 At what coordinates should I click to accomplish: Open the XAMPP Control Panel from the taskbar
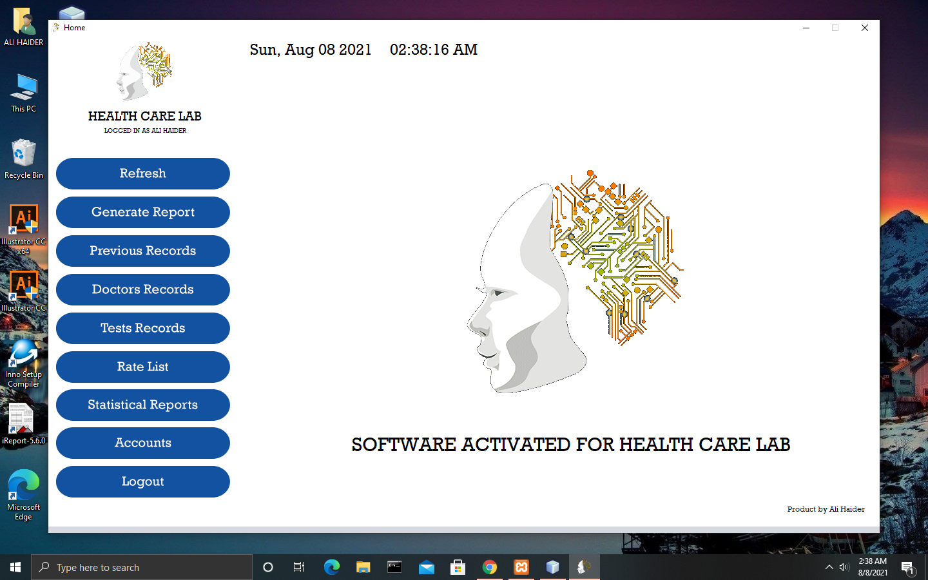point(521,567)
